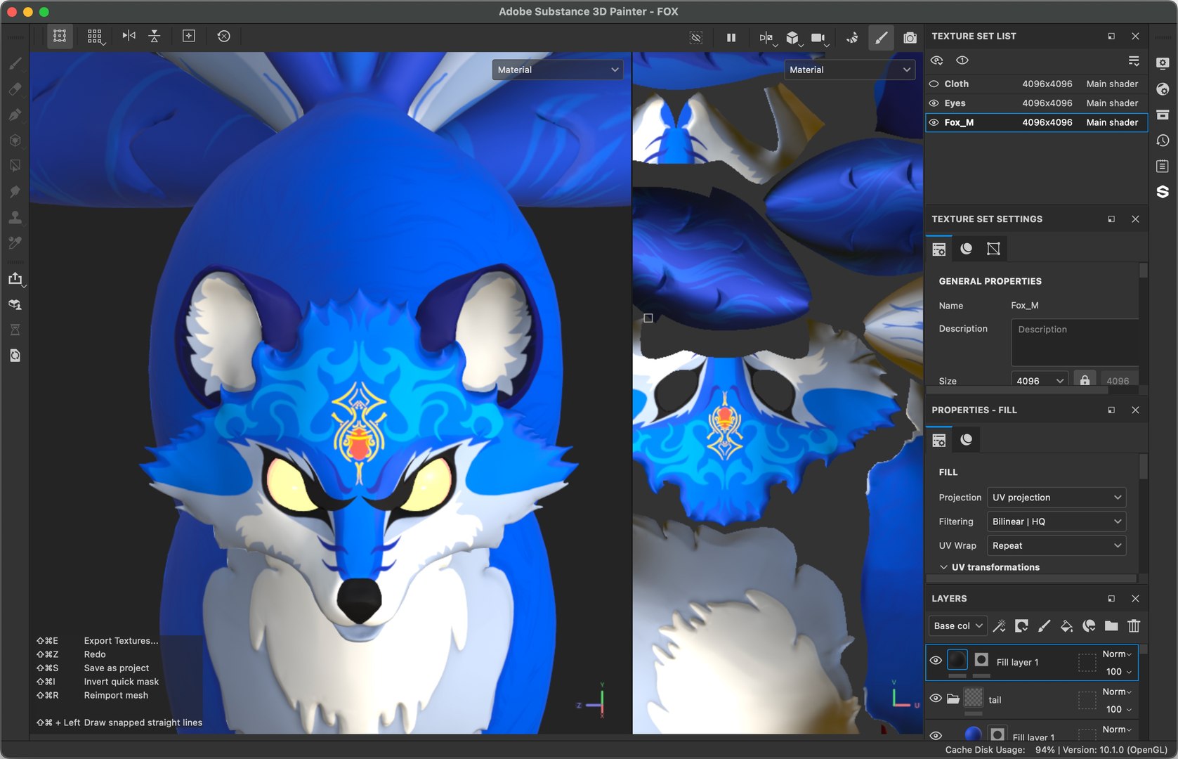Viewport: 1178px width, 759px height.
Task: Toggle visibility of the Eyes texture set
Action: 934,103
